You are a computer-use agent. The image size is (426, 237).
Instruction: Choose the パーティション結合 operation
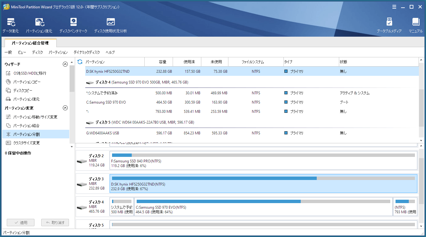coord(35,126)
